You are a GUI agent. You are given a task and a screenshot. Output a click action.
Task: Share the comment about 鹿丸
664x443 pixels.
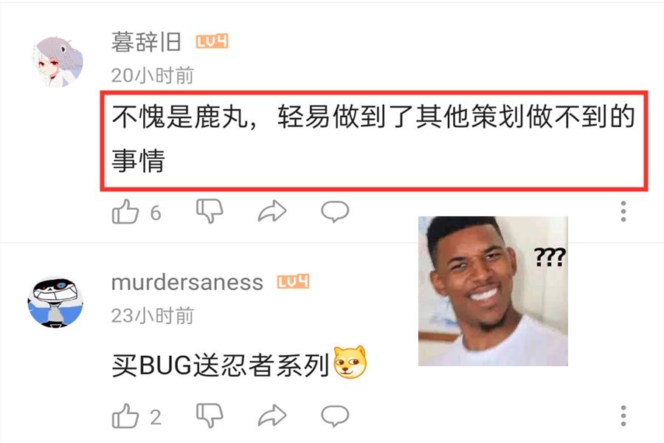coord(272,211)
